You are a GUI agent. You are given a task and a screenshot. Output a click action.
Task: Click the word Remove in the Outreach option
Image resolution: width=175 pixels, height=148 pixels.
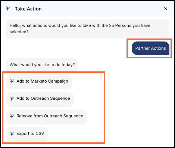click(x=24, y=116)
